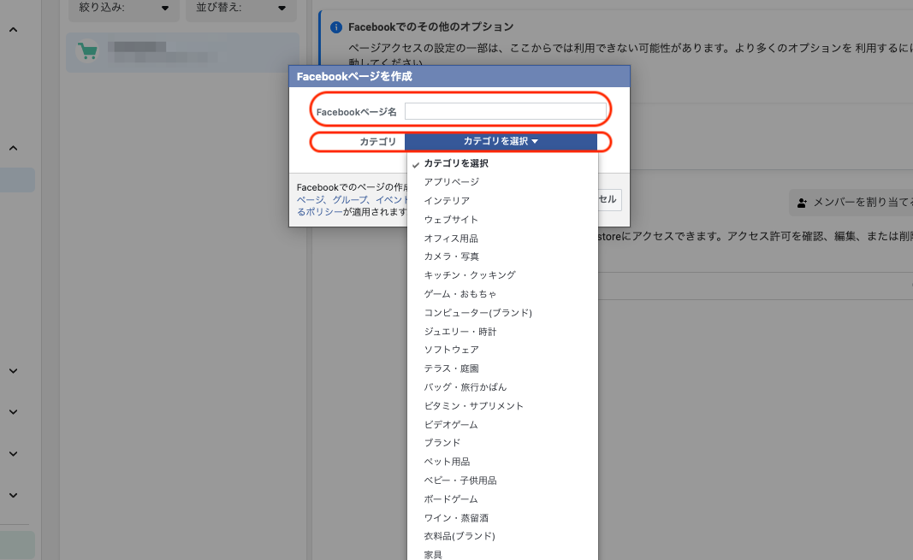The height and width of the screenshot is (560, 913).
Task: Click the person icon on メンバーを割り当て button
Action: [x=802, y=203]
